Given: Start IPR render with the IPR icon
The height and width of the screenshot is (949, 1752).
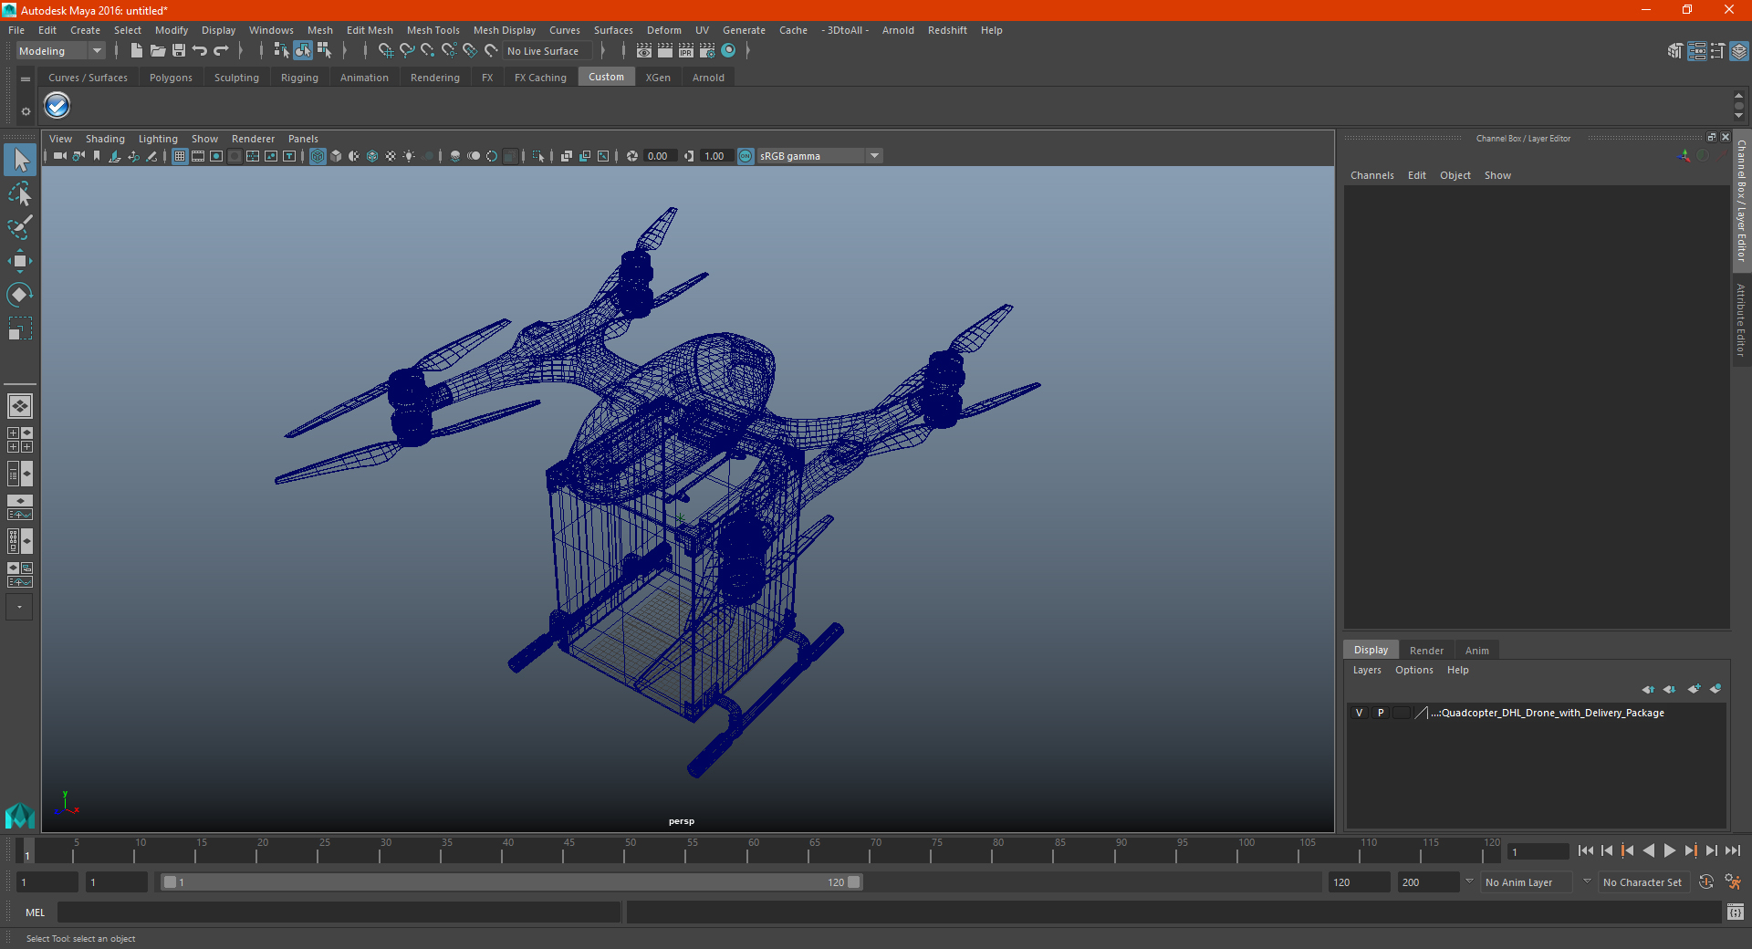Looking at the screenshot, I should (x=686, y=51).
